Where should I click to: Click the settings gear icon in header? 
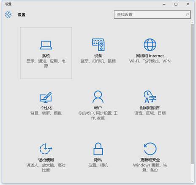[8, 14]
